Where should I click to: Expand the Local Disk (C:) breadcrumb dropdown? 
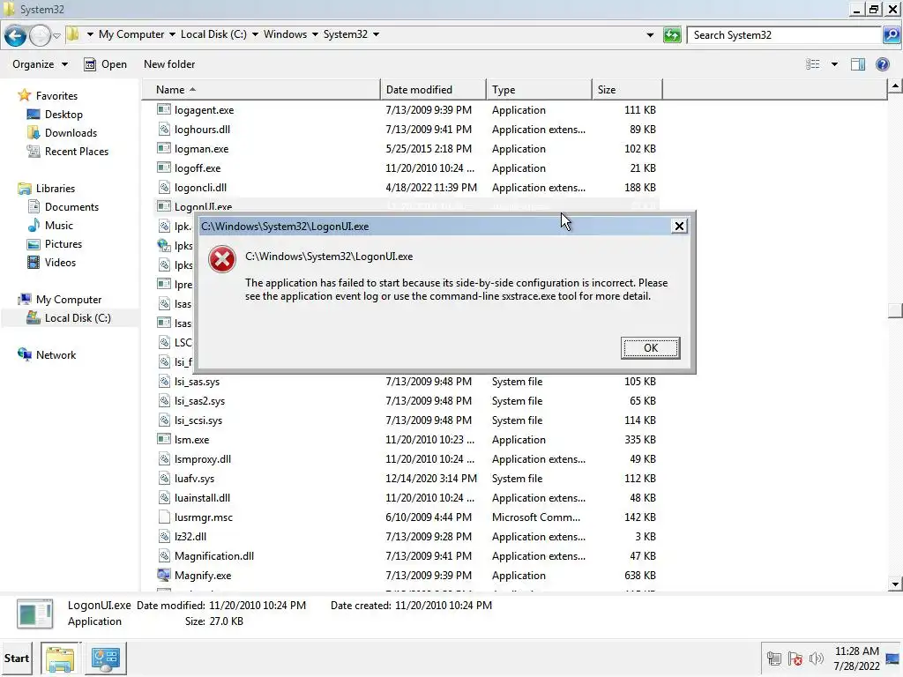point(255,34)
